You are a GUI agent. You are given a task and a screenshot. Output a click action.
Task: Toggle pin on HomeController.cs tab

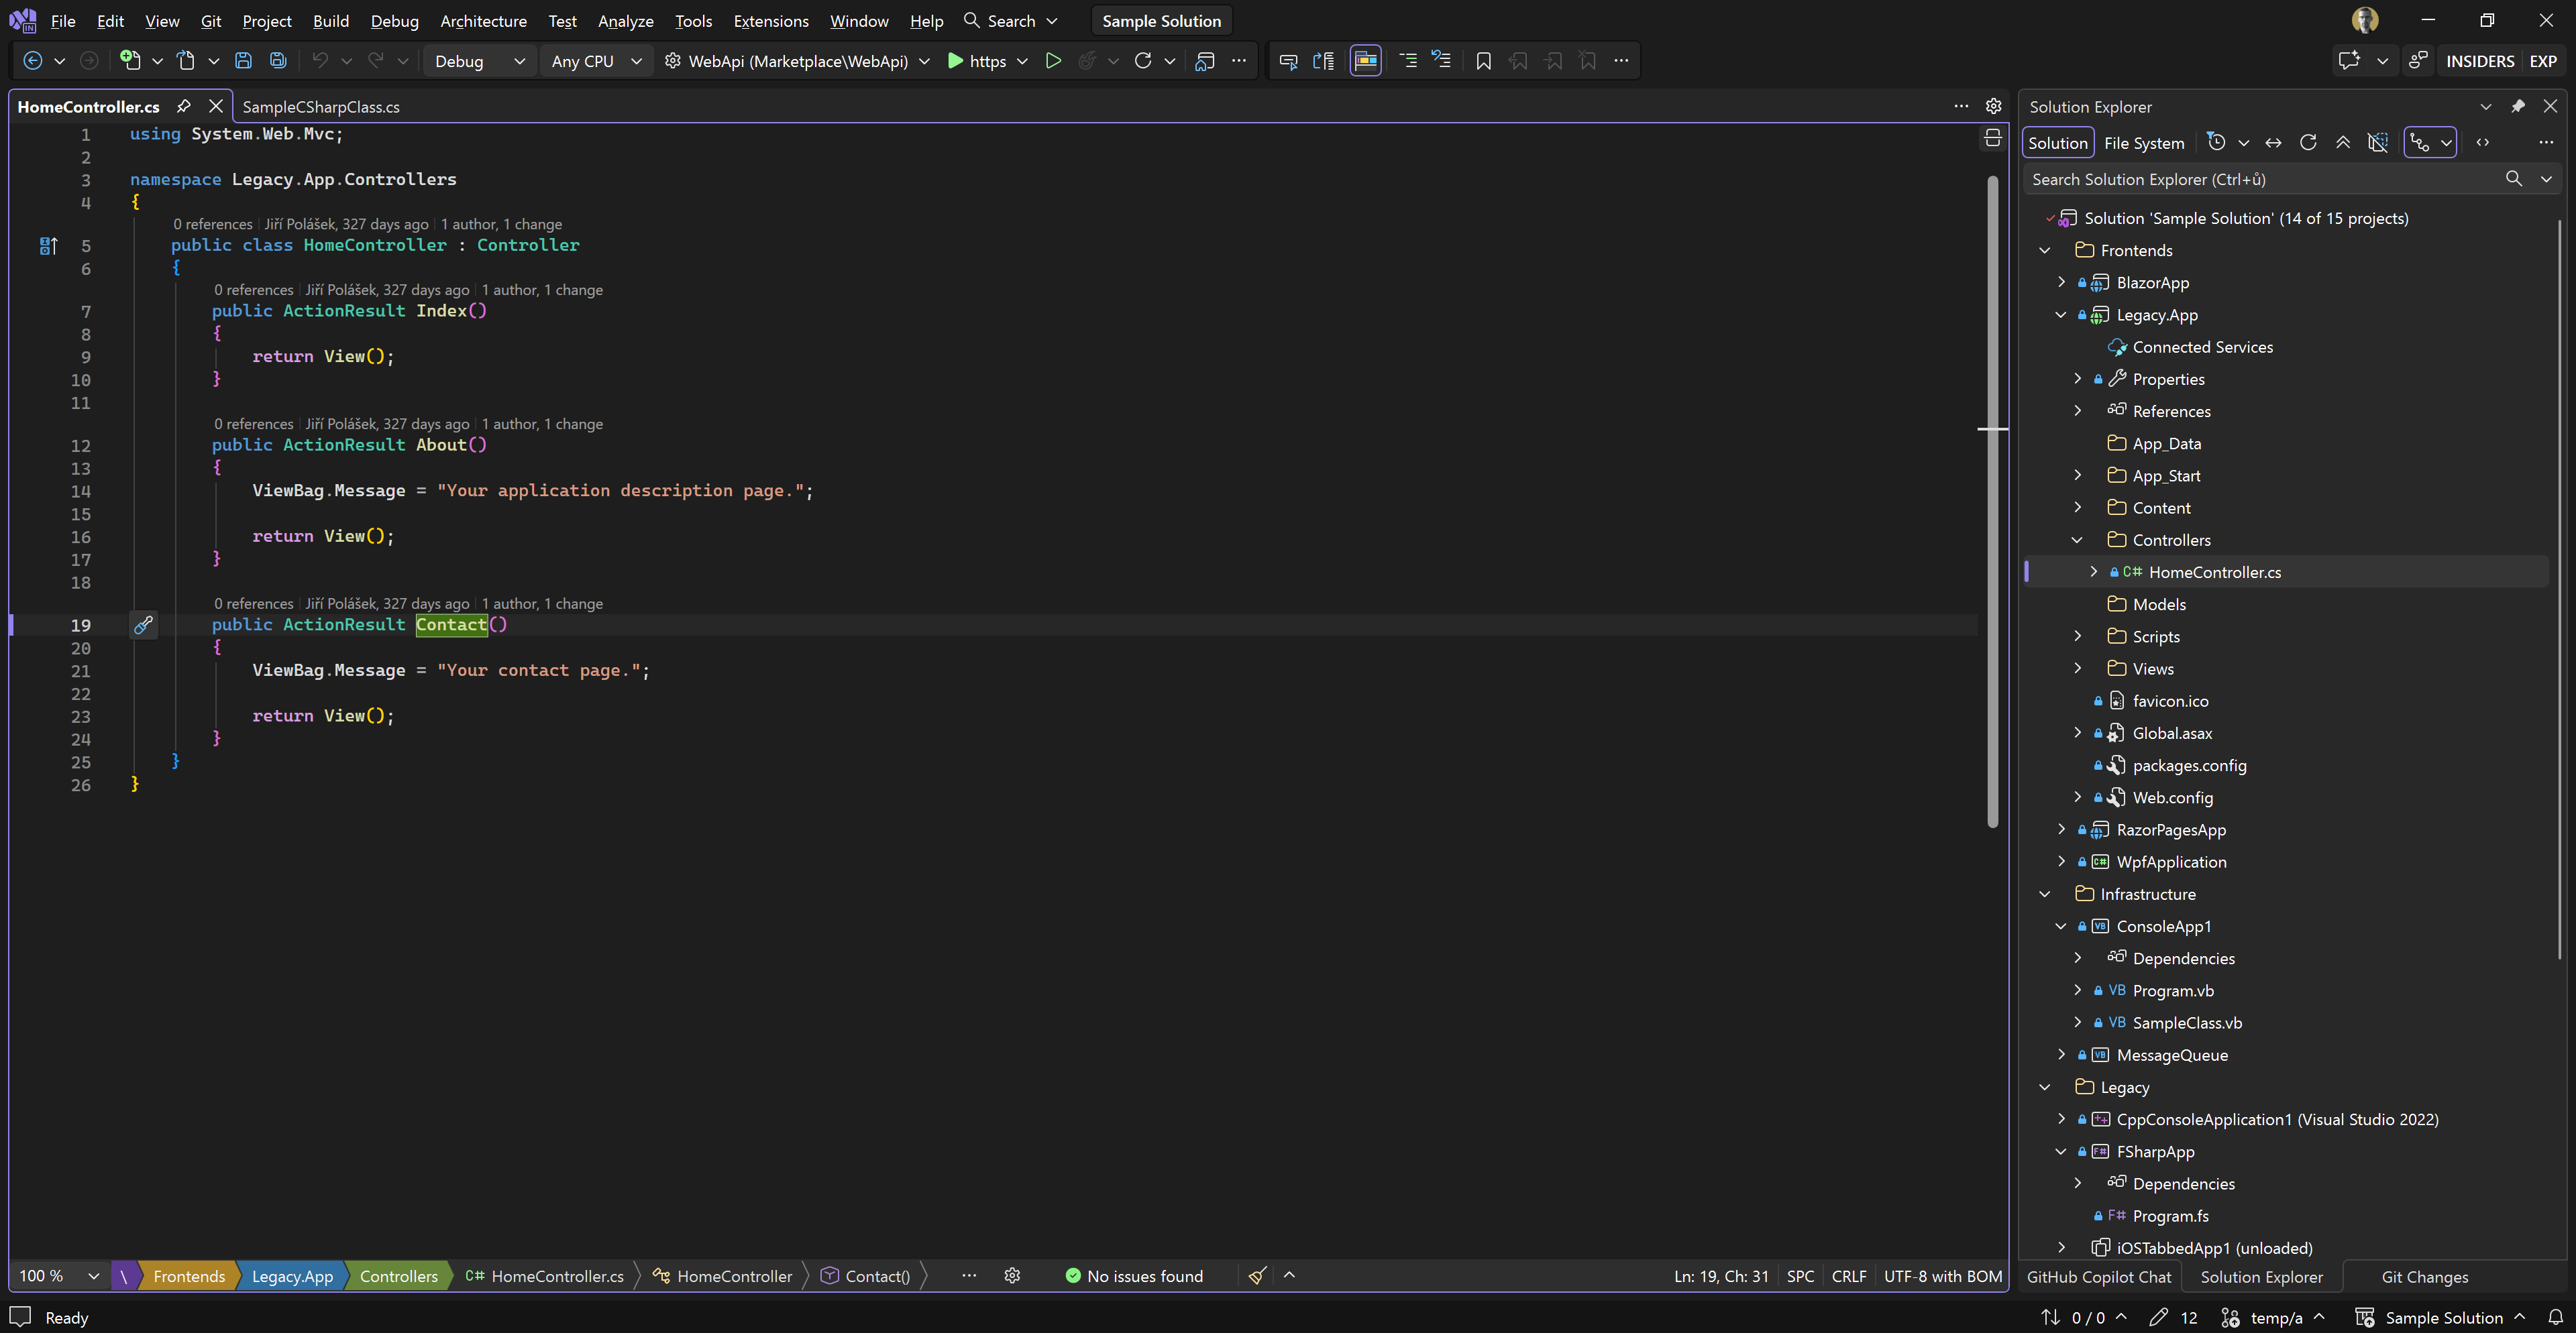(183, 106)
